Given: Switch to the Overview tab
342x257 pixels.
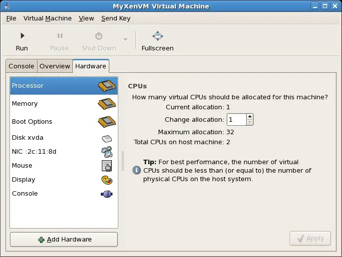Looking at the screenshot, I should (x=55, y=66).
